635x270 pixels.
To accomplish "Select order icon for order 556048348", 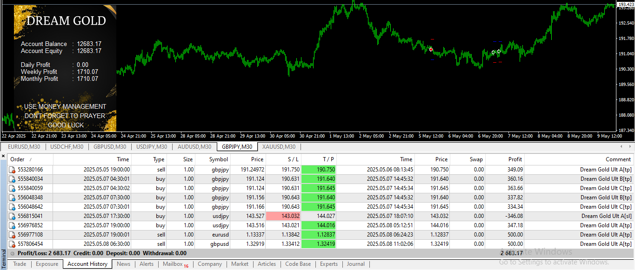I will click(x=12, y=198).
